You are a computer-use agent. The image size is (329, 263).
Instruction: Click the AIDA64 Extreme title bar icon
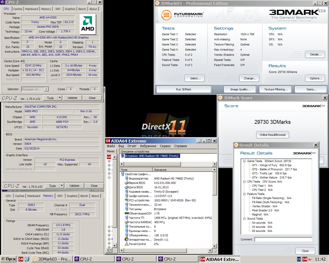coord(108,141)
